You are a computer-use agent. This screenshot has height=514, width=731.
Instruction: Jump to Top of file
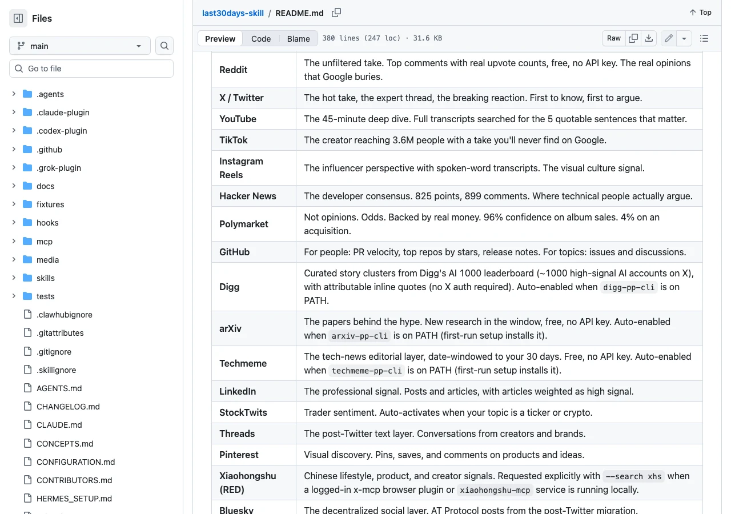(700, 12)
